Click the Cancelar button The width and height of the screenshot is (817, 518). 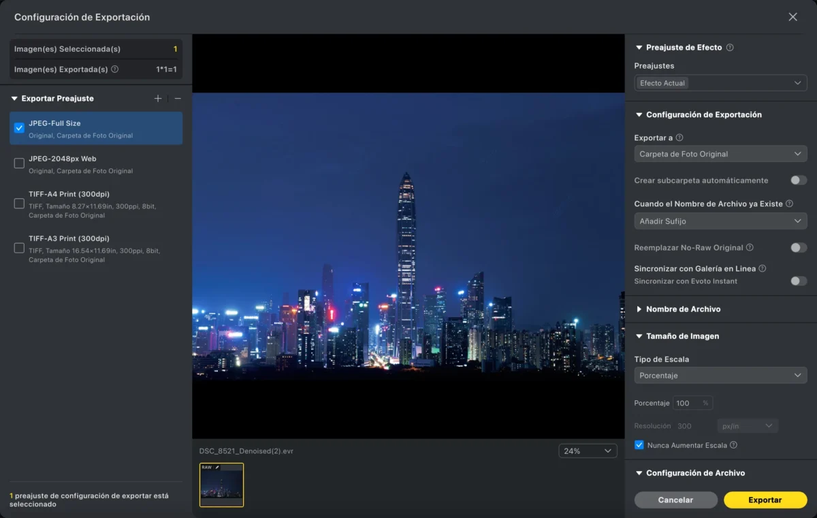pyautogui.click(x=675, y=500)
